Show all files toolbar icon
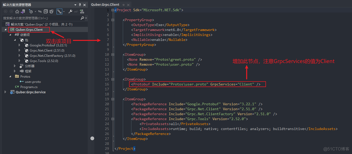Image resolution: width=352 pixels, height=154 pixels. [51, 12]
